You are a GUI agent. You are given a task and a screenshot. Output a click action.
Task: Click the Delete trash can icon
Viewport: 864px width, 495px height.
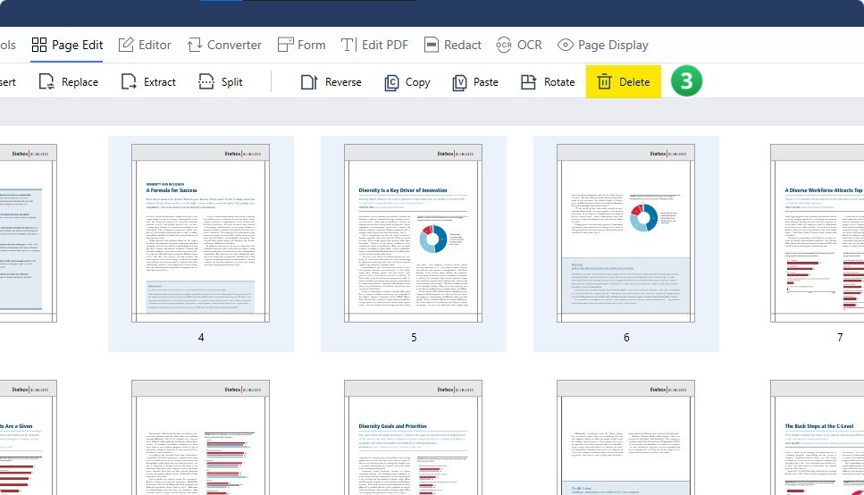pos(605,81)
